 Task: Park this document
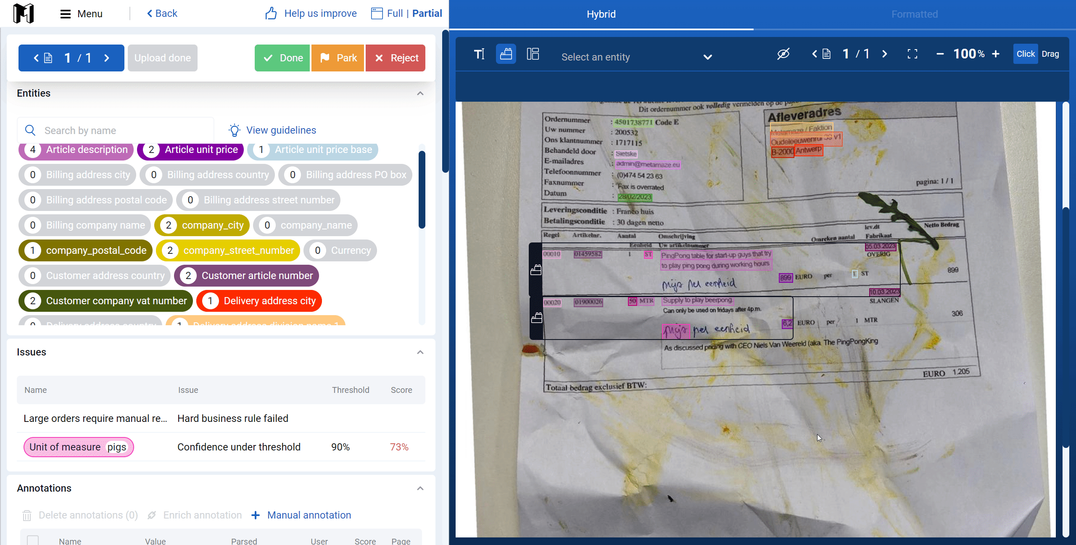[x=338, y=58]
